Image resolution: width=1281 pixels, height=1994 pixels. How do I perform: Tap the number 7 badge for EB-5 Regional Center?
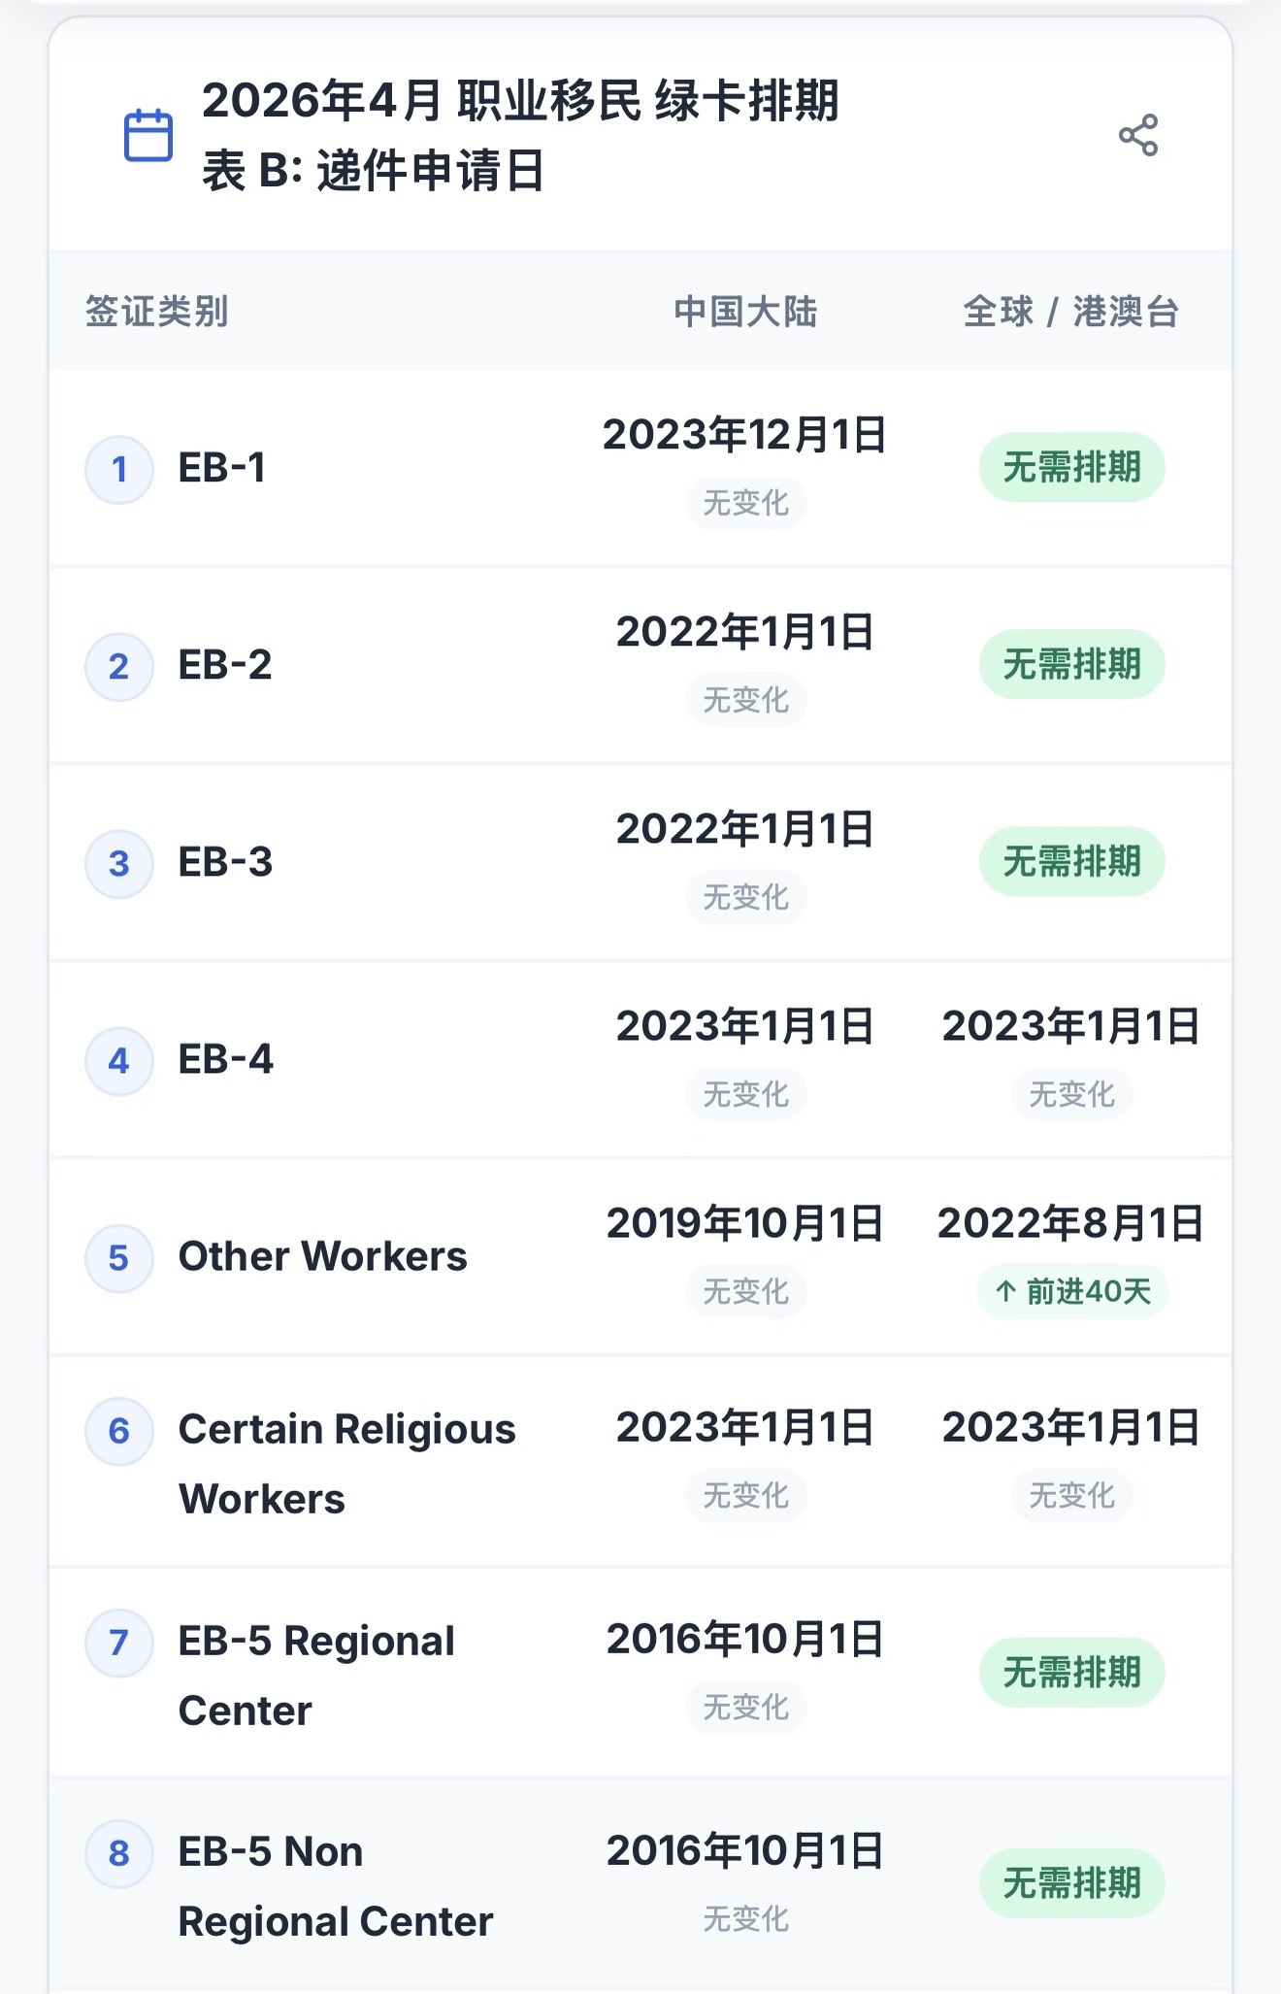tap(119, 1643)
